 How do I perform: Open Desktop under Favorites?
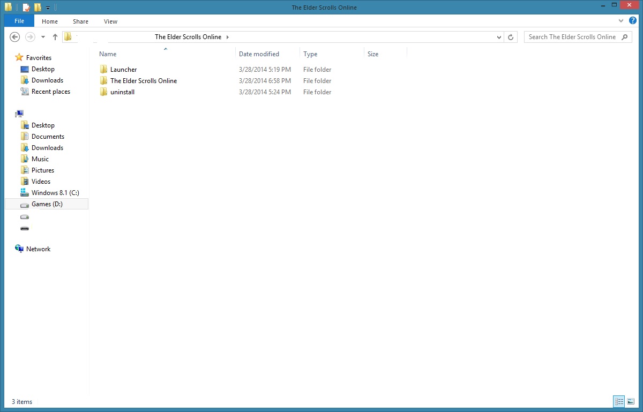tap(43, 69)
